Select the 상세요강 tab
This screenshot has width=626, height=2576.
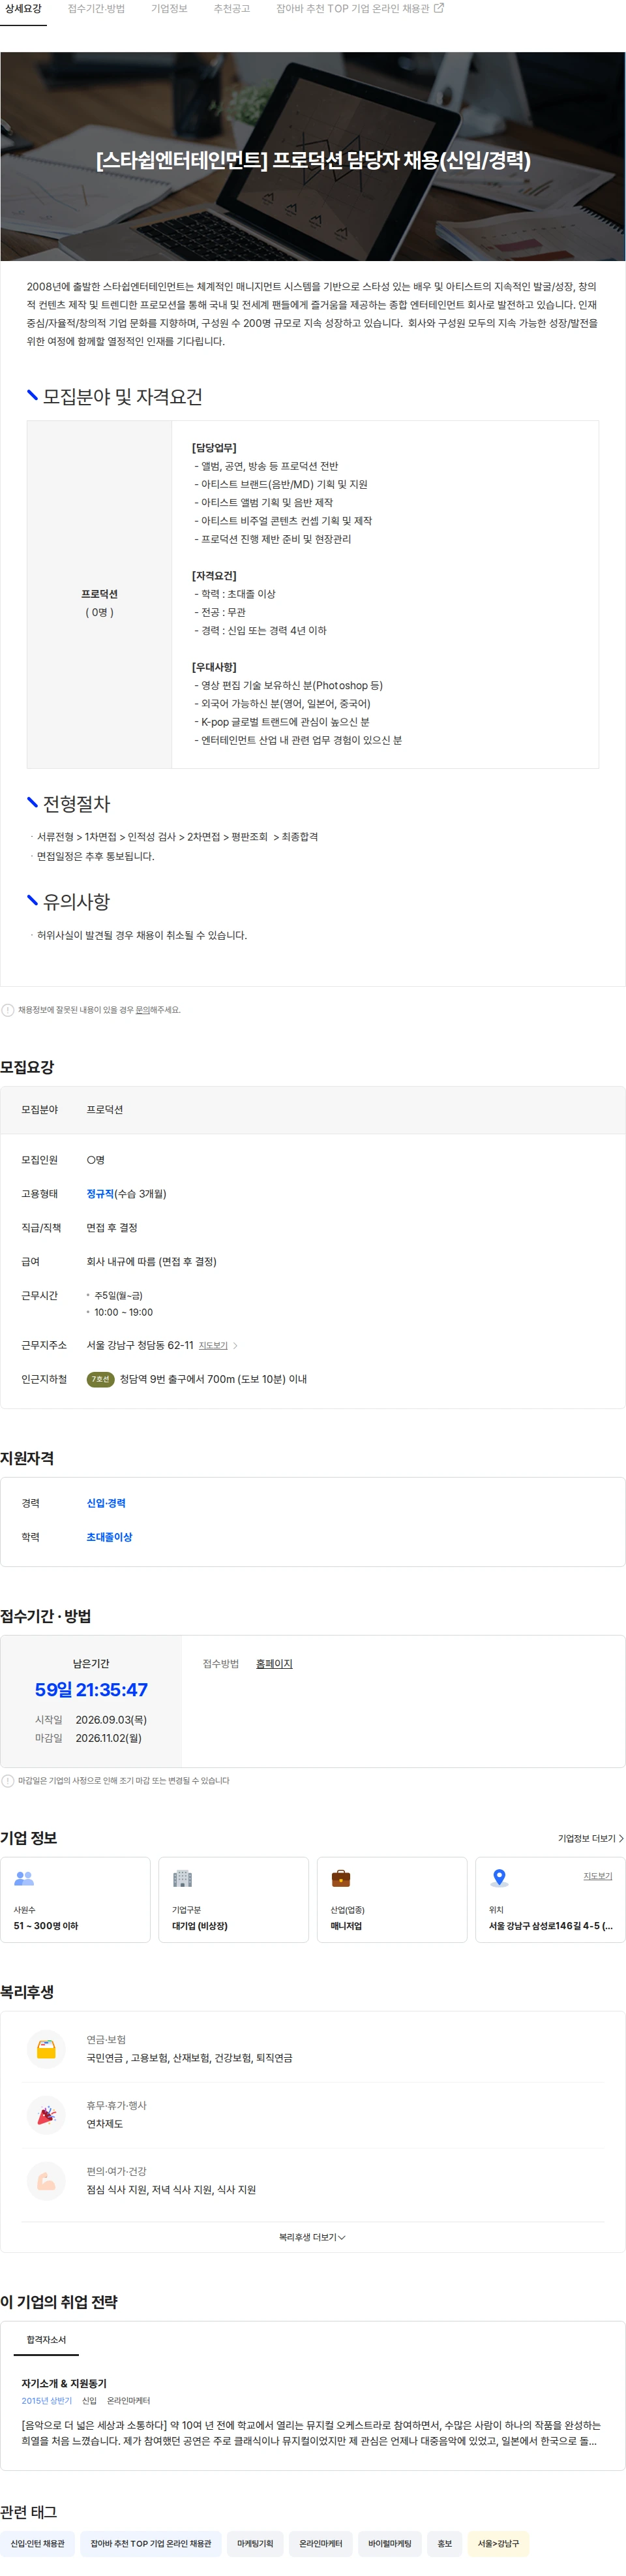coord(23,9)
